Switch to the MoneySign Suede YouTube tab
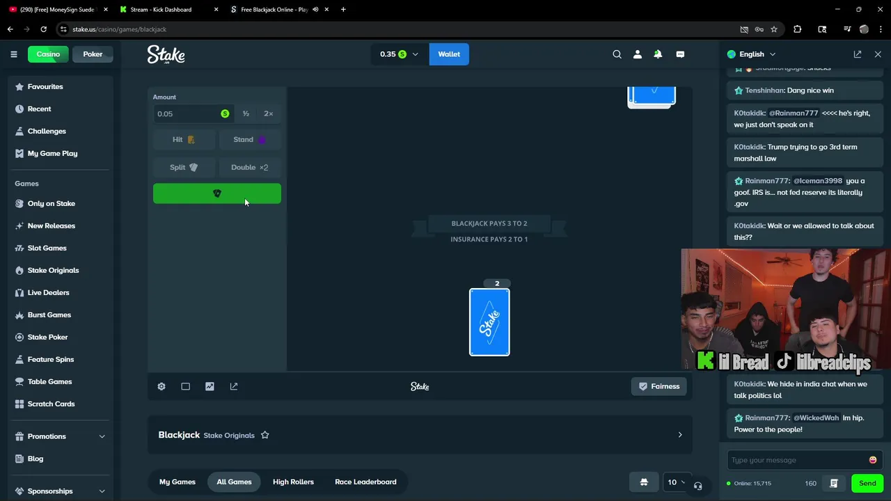 [x=58, y=10]
